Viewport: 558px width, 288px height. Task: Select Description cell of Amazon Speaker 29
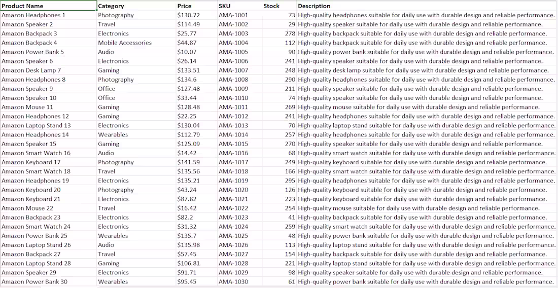(427, 273)
